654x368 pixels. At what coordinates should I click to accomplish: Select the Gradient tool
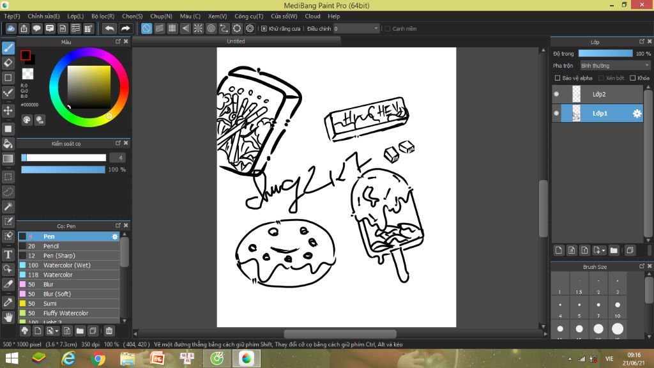pos(8,158)
